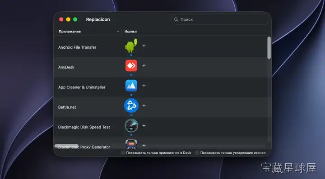The height and width of the screenshot is (179, 325).
Task: Click the Replacicon window title
Action: click(x=98, y=19)
